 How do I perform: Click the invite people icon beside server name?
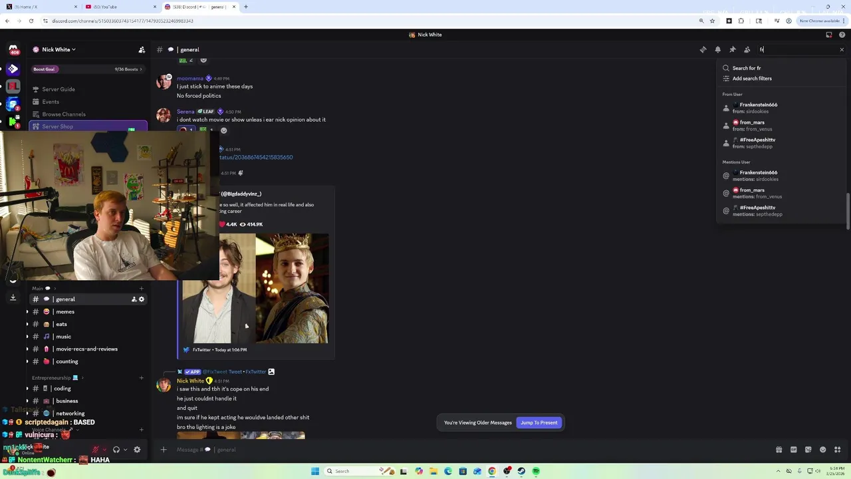pyautogui.click(x=142, y=49)
